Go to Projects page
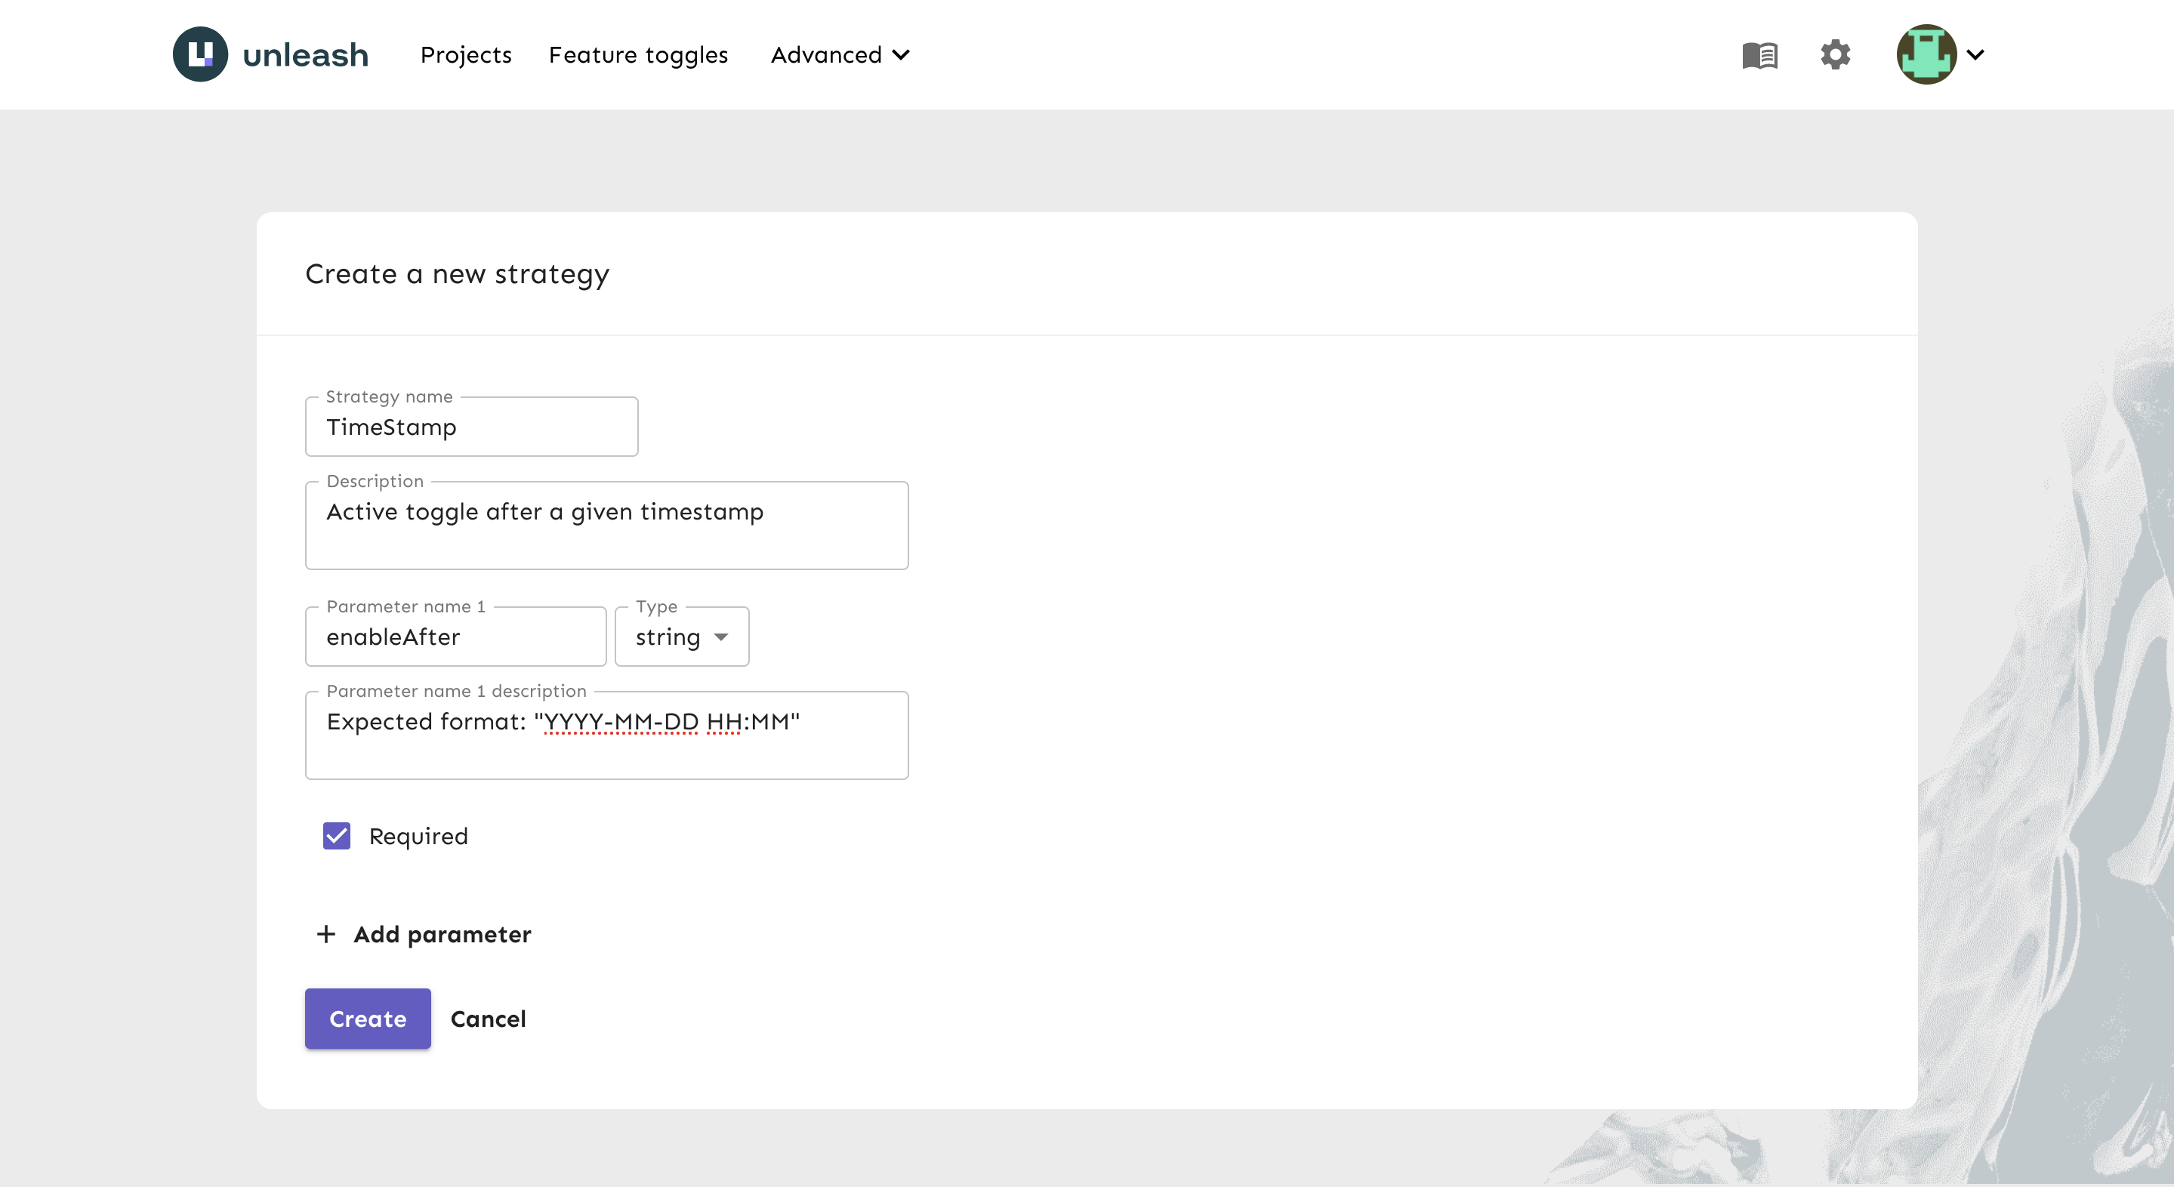The image size is (2174, 1187). (x=466, y=55)
